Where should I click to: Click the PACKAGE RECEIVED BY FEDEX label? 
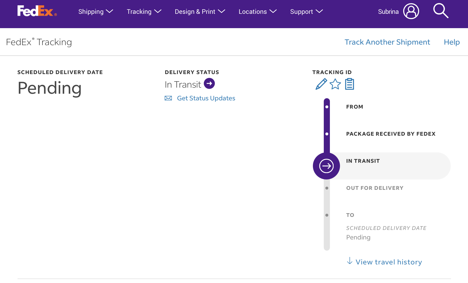[x=391, y=134]
